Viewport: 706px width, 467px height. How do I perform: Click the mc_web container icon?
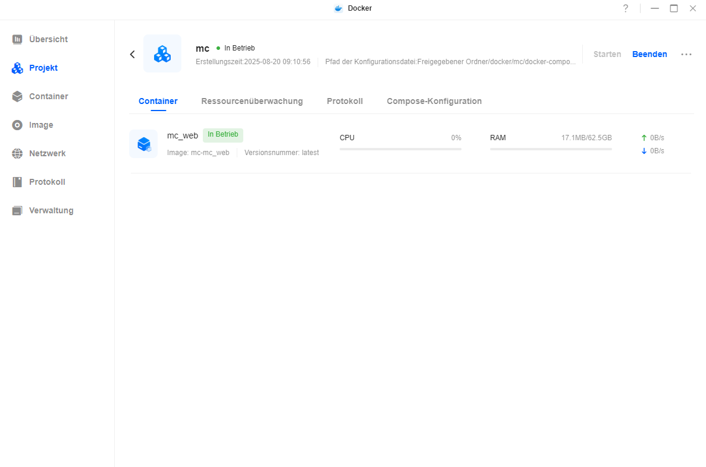(x=143, y=144)
